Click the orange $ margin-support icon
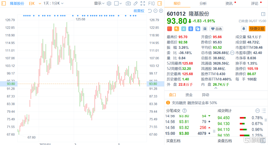The image size is (268, 145). point(168,103)
